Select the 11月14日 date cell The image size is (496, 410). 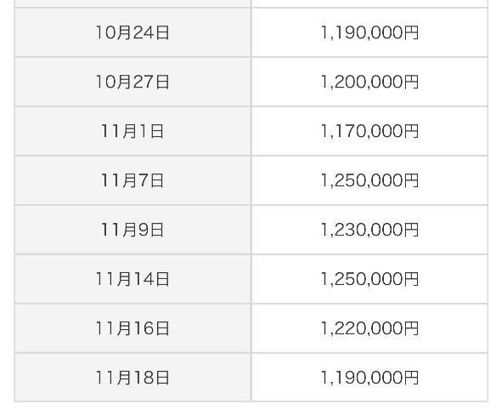point(132,279)
